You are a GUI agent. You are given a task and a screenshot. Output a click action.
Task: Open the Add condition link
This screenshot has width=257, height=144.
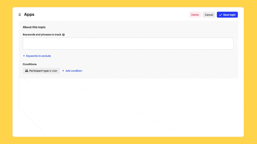pos(74,71)
